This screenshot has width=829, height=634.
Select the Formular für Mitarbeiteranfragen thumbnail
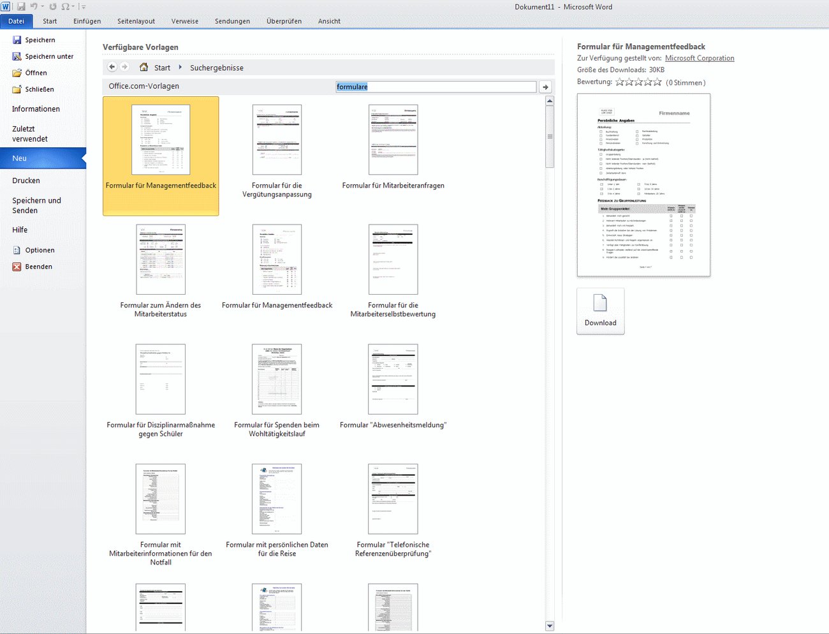click(393, 140)
